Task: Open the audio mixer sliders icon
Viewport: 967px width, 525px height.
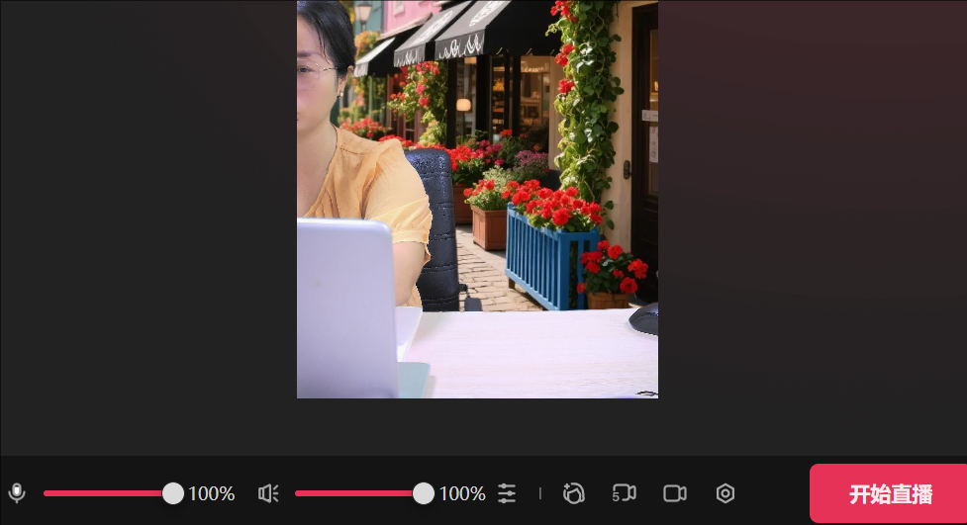Action: pos(507,493)
